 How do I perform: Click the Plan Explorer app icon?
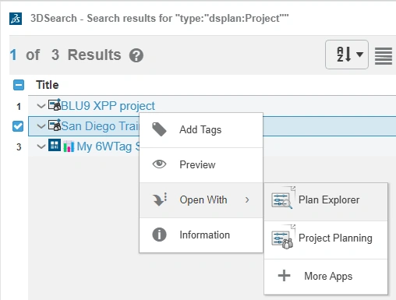point(283,199)
